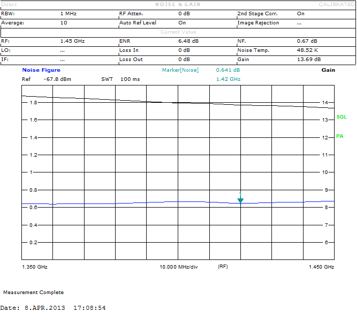357x320 pixels.
Task: Click the start frequency 1.350 GHz label
Action: [35, 267]
